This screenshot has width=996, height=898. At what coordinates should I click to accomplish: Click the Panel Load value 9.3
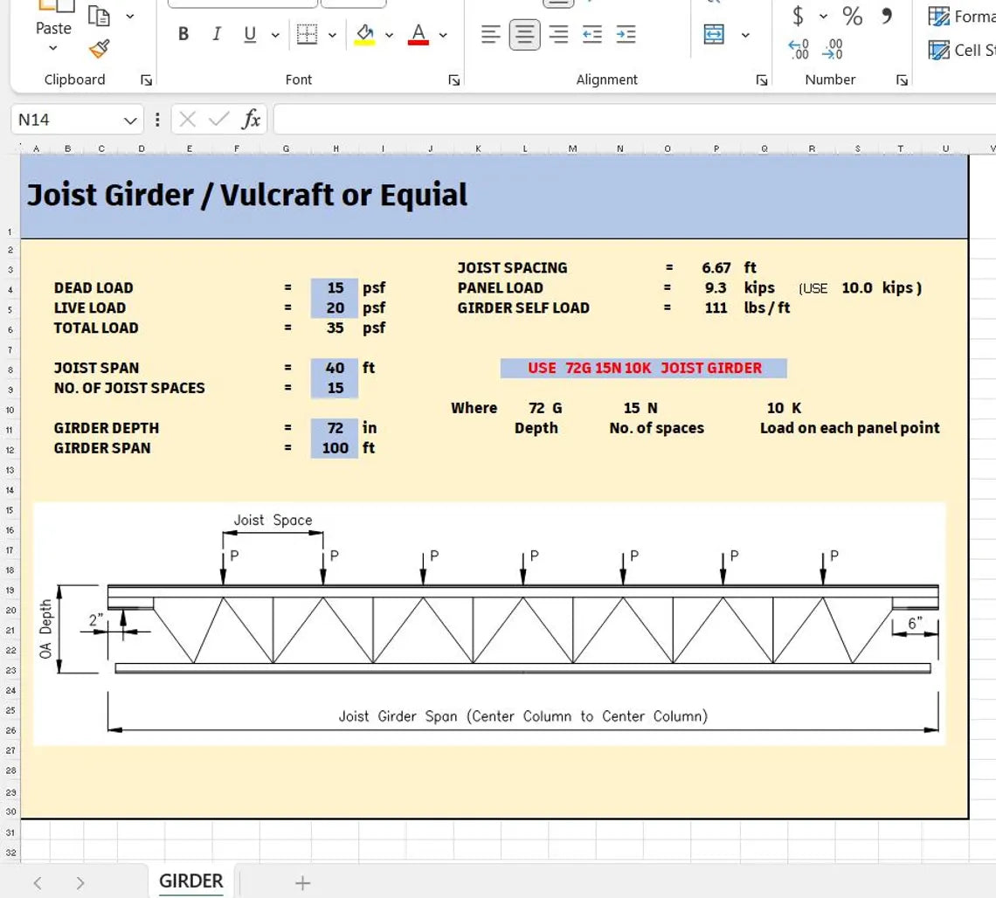pyautogui.click(x=716, y=287)
